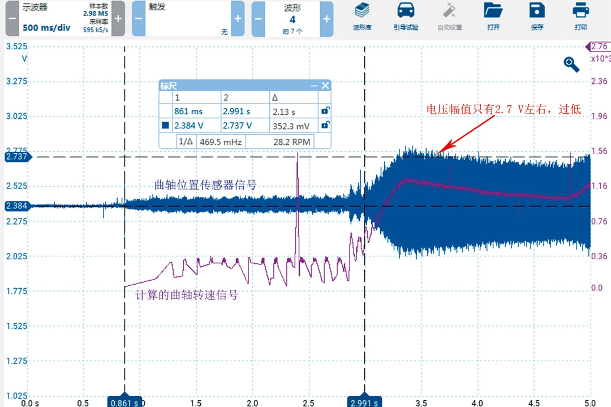Increase the 示波器 timebase with plus
This screenshot has height=407, width=611.
[118, 19]
